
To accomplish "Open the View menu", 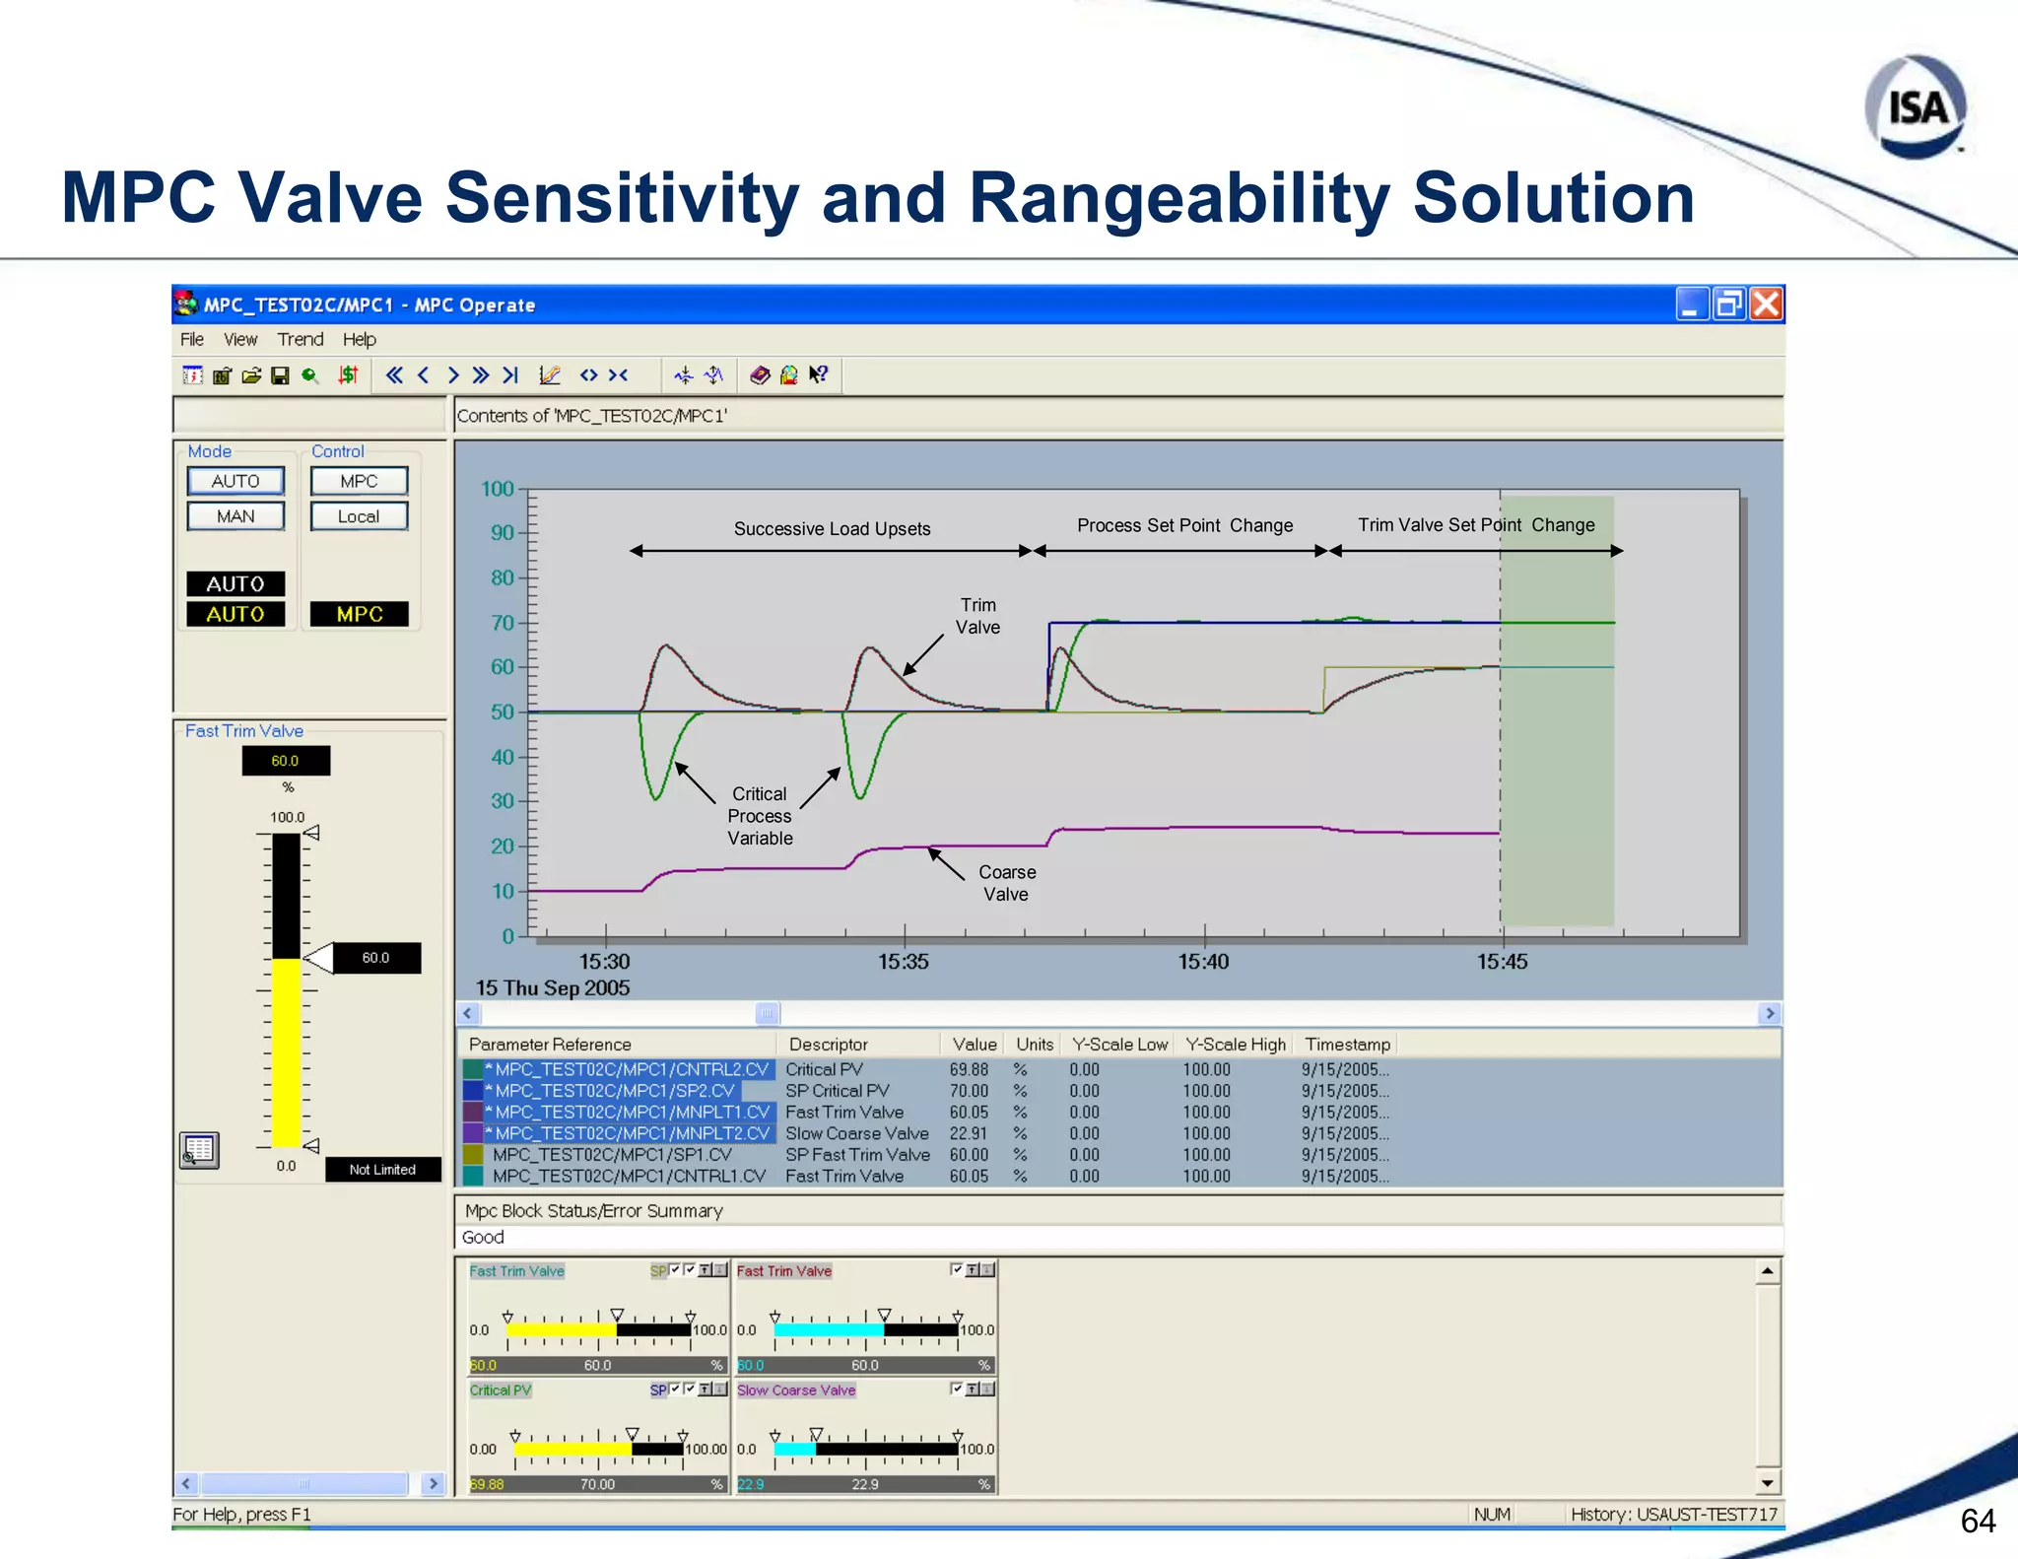I will 239,340.
